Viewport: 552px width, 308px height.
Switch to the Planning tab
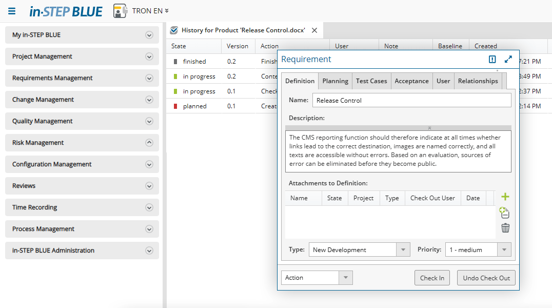tap(336, 81)
